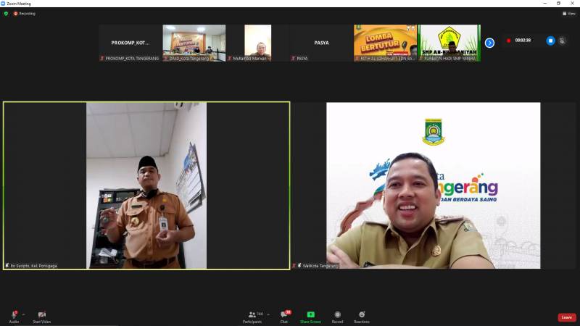
Task: Leave the meeting with the red button
Action: [566, 317]
